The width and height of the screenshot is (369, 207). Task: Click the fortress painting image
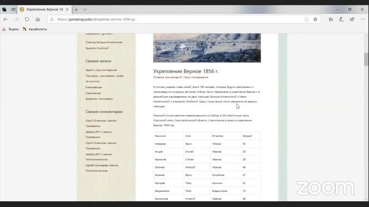point(207,48)
